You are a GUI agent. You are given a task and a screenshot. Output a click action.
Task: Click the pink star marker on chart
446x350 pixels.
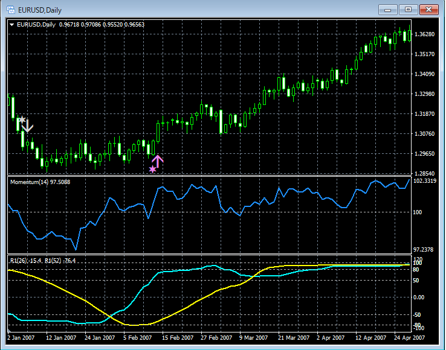(x=152, y=170)
